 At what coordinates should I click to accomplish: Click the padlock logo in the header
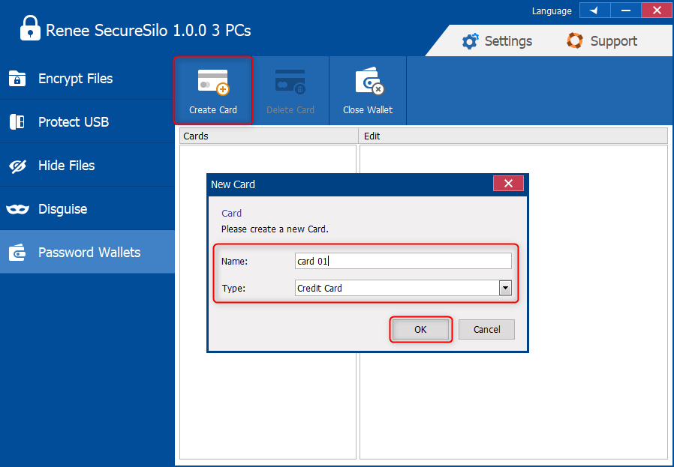pos(30,30)
